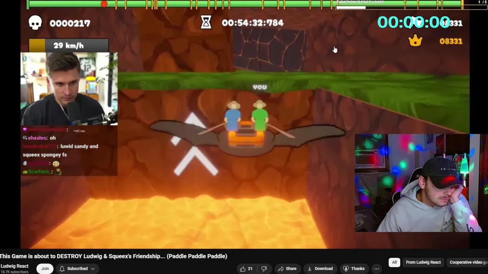Select the All filter chip
488x274 pixels.
[395, 262]
